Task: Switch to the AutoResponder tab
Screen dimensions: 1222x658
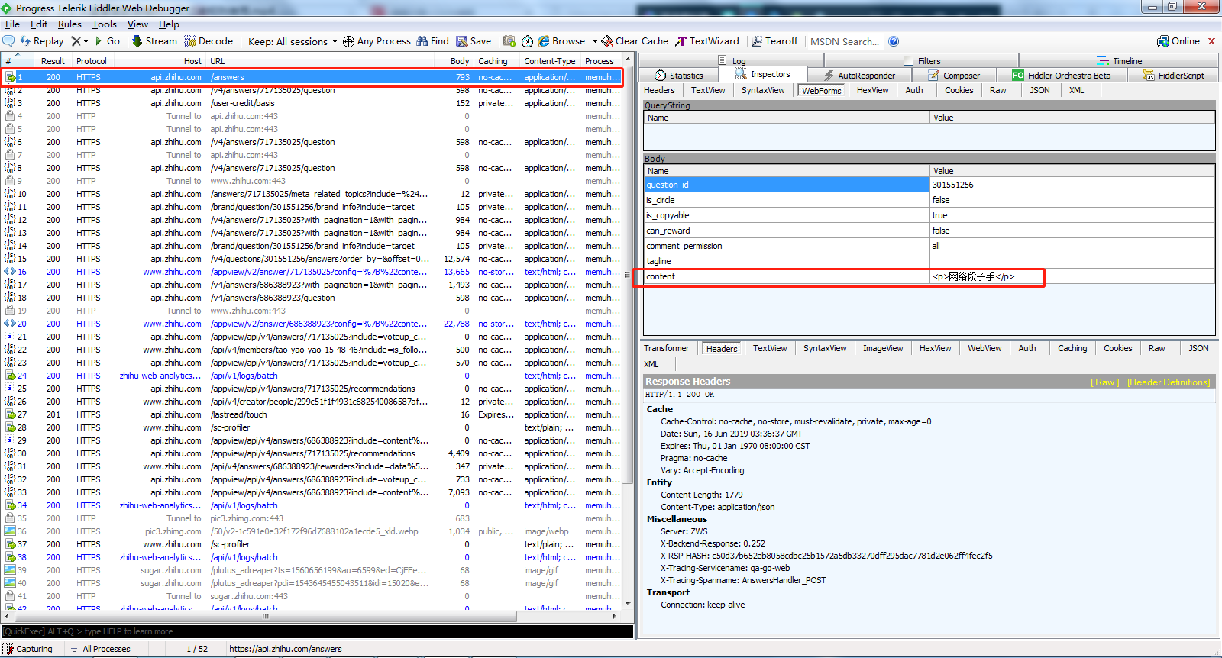Action: click(x=858, y=75)
